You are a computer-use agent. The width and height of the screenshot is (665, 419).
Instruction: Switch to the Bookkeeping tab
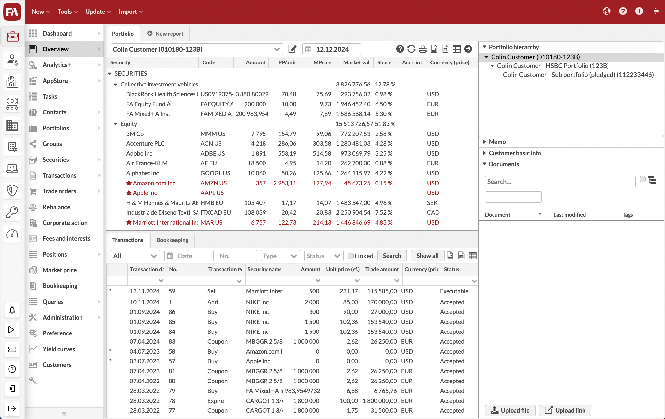pos(172,240)
